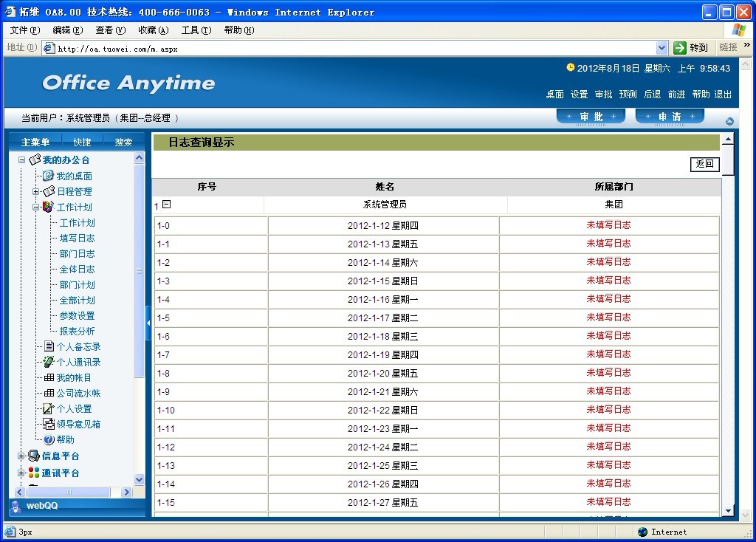Click the 领导意见箱 suggestion box icon

tap(49, 424)
